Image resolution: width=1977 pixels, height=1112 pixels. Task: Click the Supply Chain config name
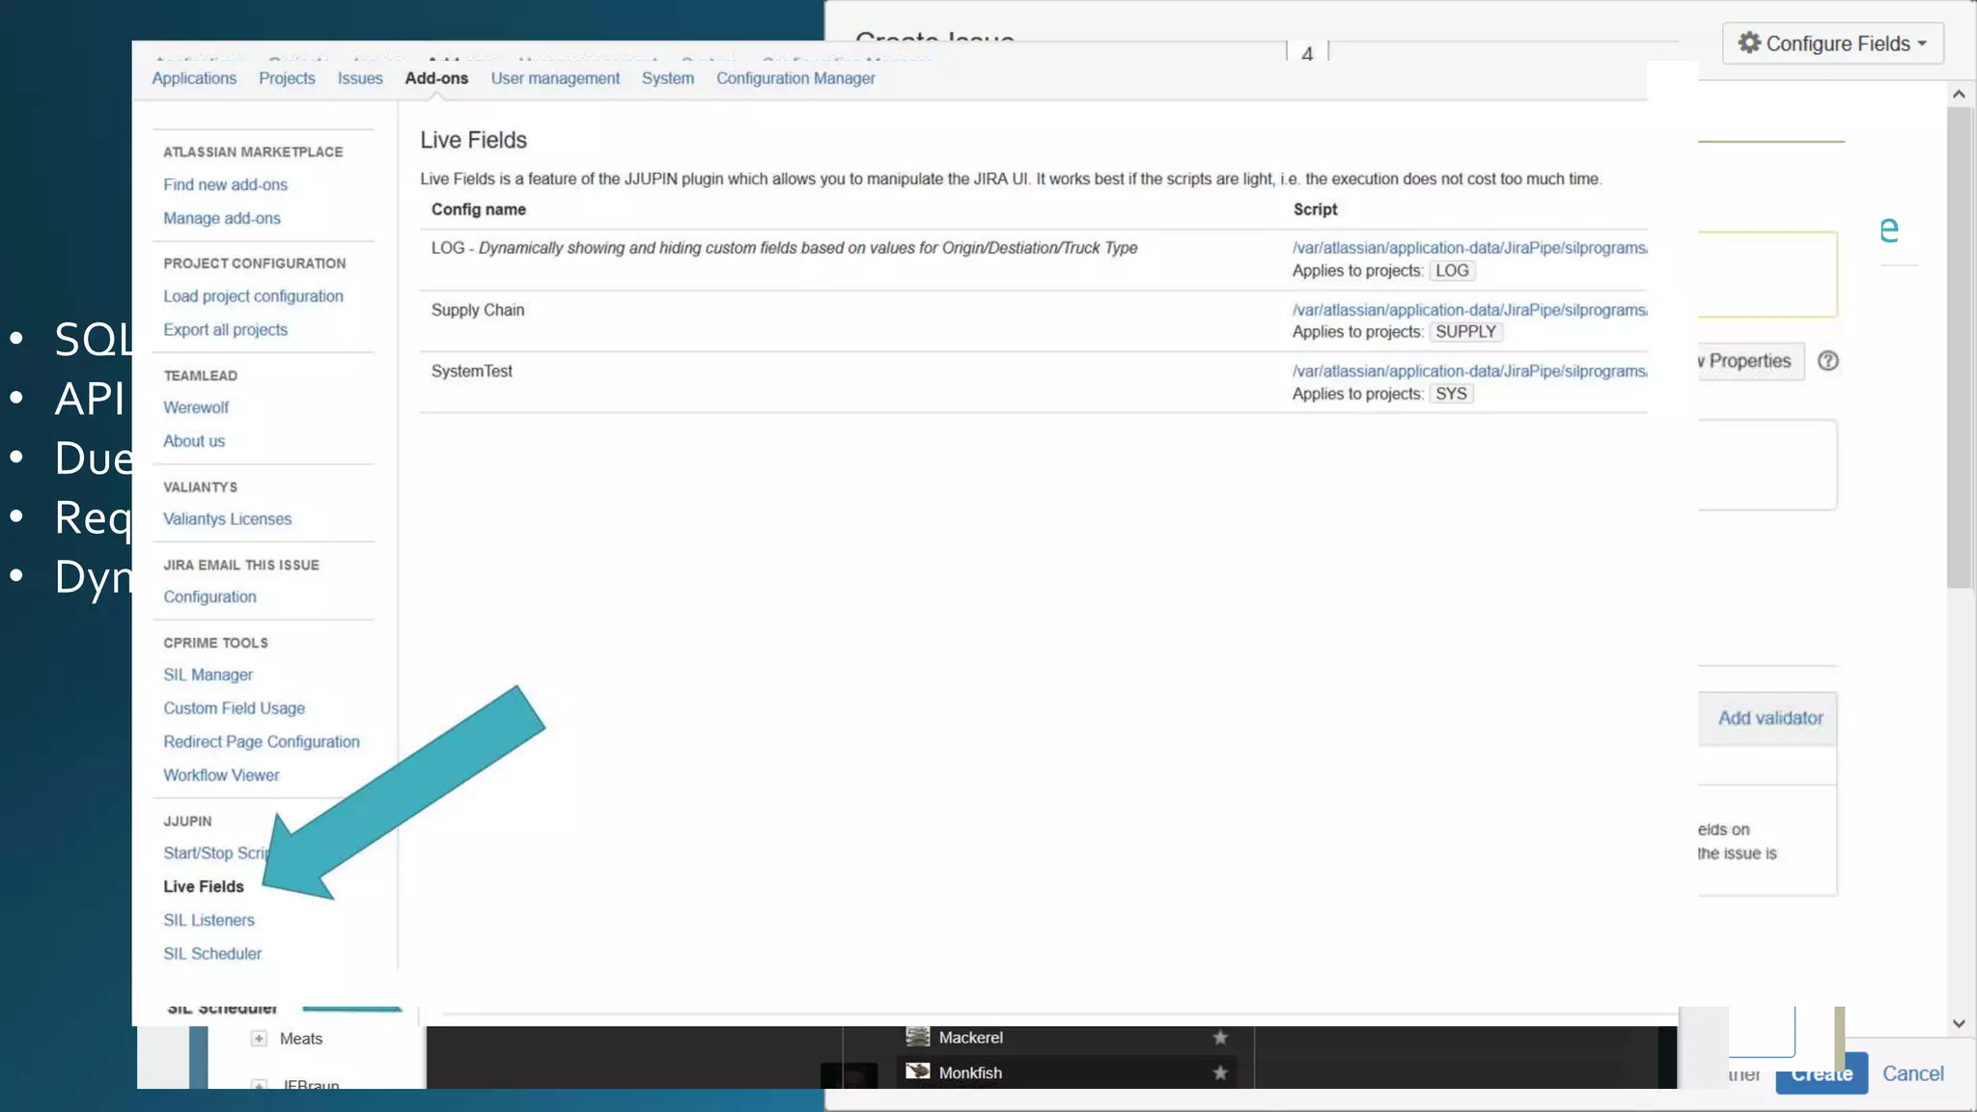coord(478,310)
